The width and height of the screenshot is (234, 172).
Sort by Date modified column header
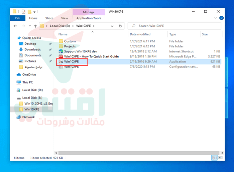pyautogui.click(x=140, y=34)
